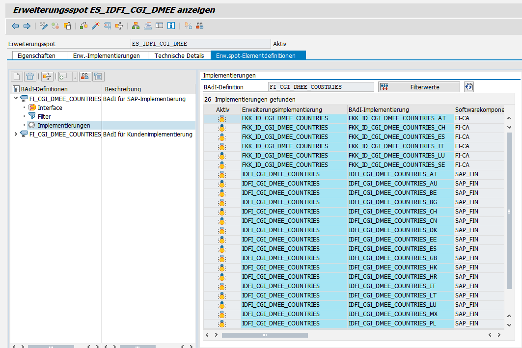Open the object hierarchy tree icon
The width and height of the screenshot is (522, 348).
click(x=136, y=26)
